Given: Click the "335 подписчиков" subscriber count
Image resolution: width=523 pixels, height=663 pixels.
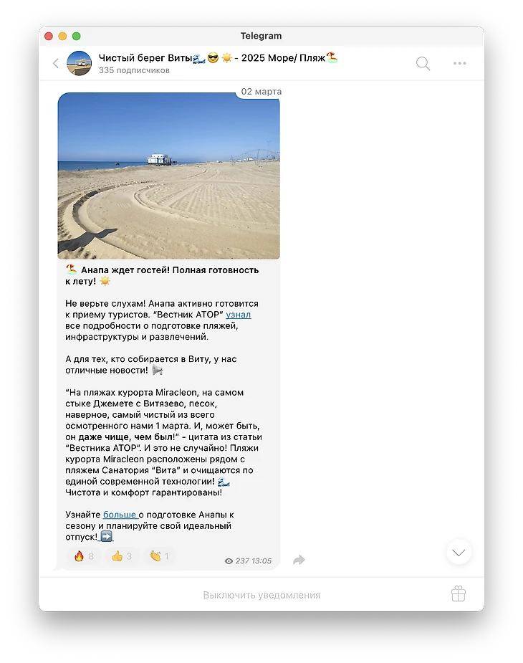Looking at the screenshot, I should pyautogui.click(x=134, y=70).
